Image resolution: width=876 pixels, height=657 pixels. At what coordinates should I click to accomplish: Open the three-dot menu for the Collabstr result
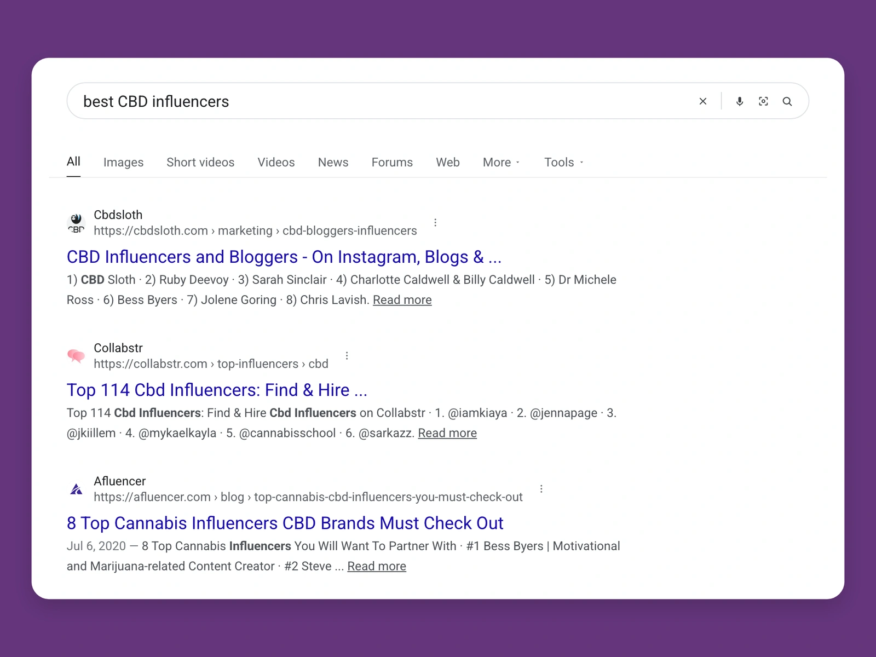point(347,355)
